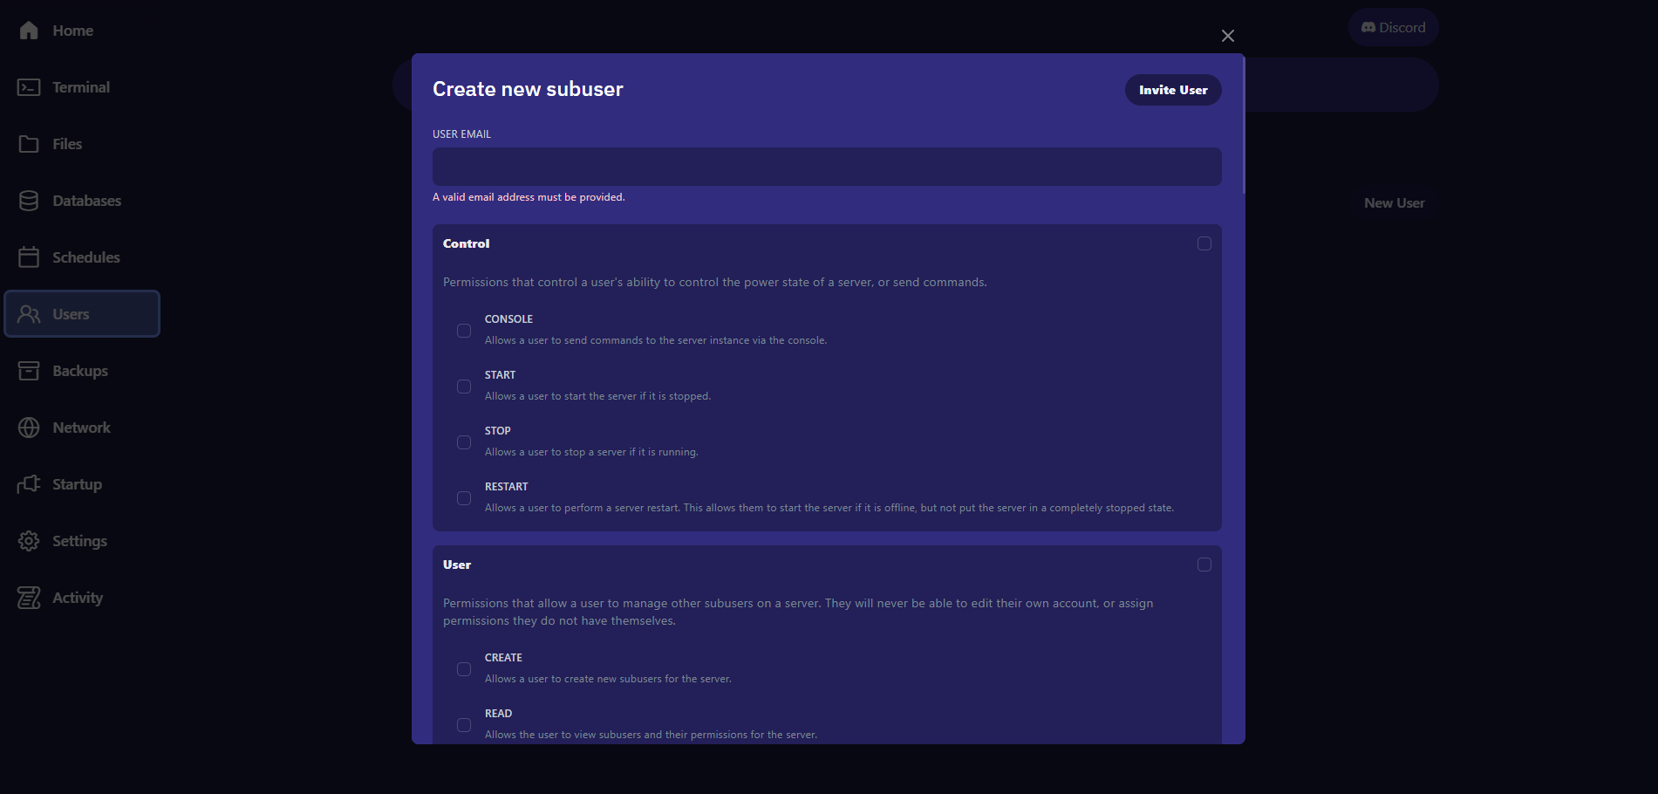Enable the CONSOLE permission checkbox

pos(464,331)
